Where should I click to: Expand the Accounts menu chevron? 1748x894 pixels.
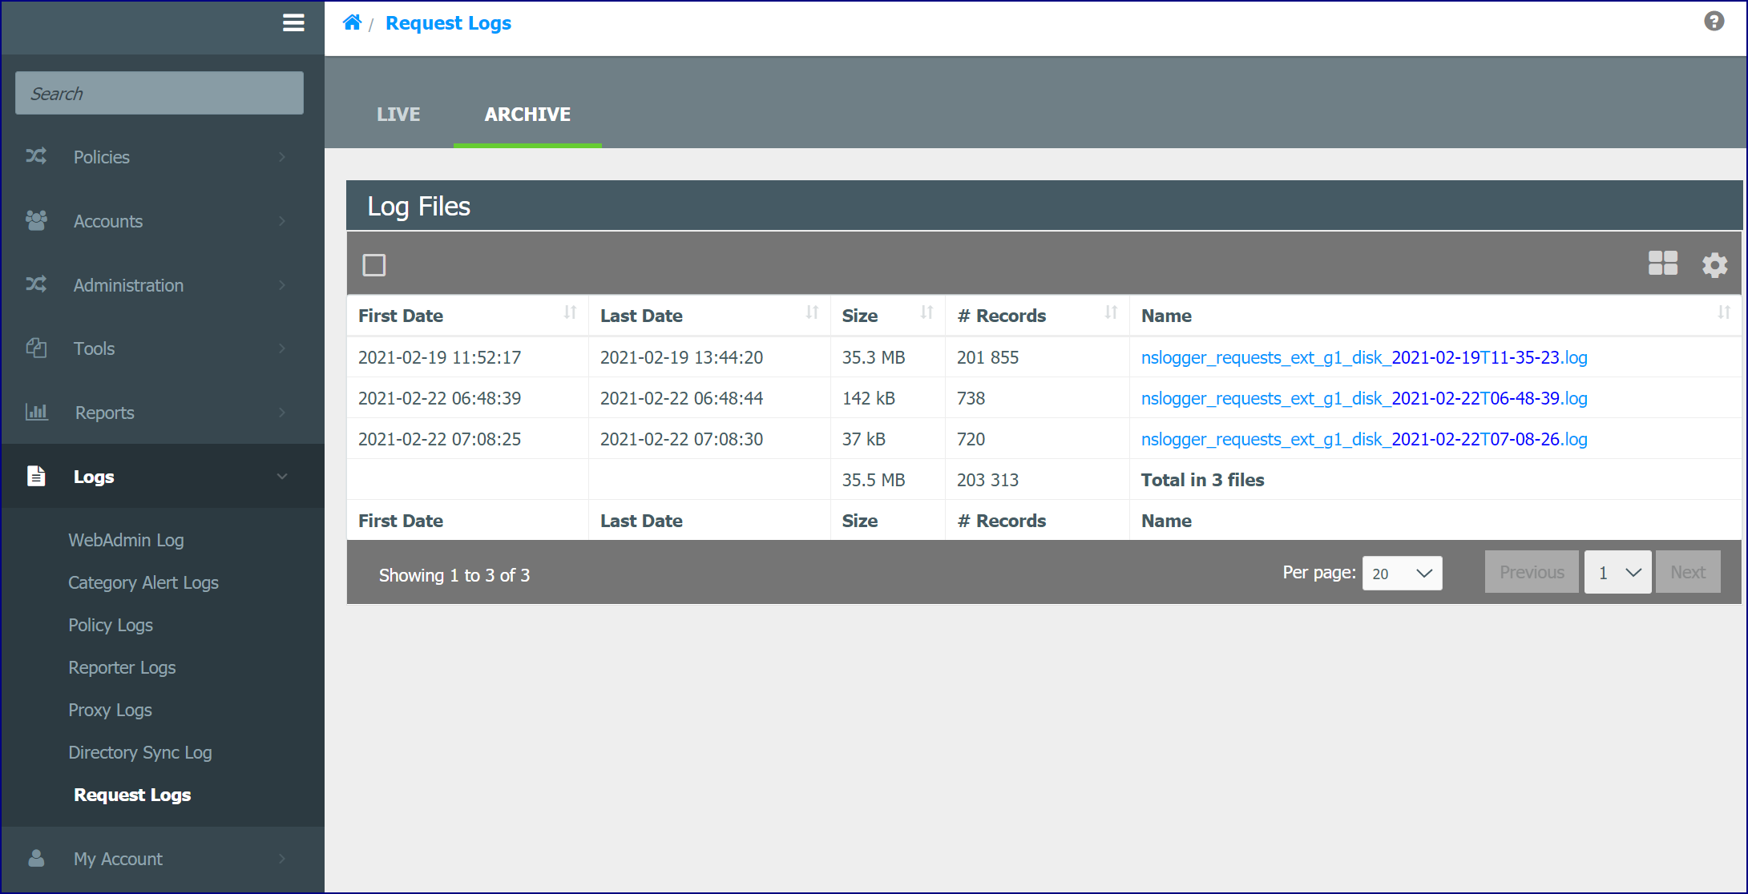282,221
